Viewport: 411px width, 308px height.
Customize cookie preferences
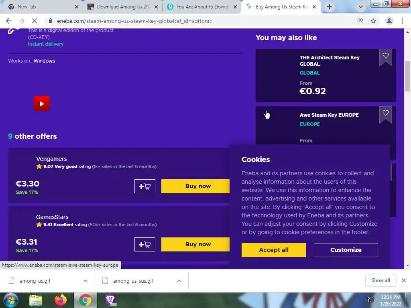pos(346,250)
